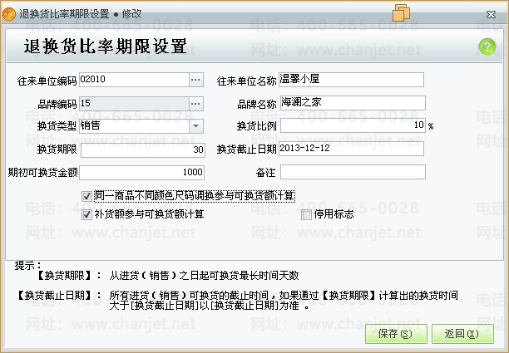Image resolution: width=509 pixels, height=353 pixels.
Task: Uncheck the 补货额参与可换货额计算 checkbox
Action: tap(87, 214)
